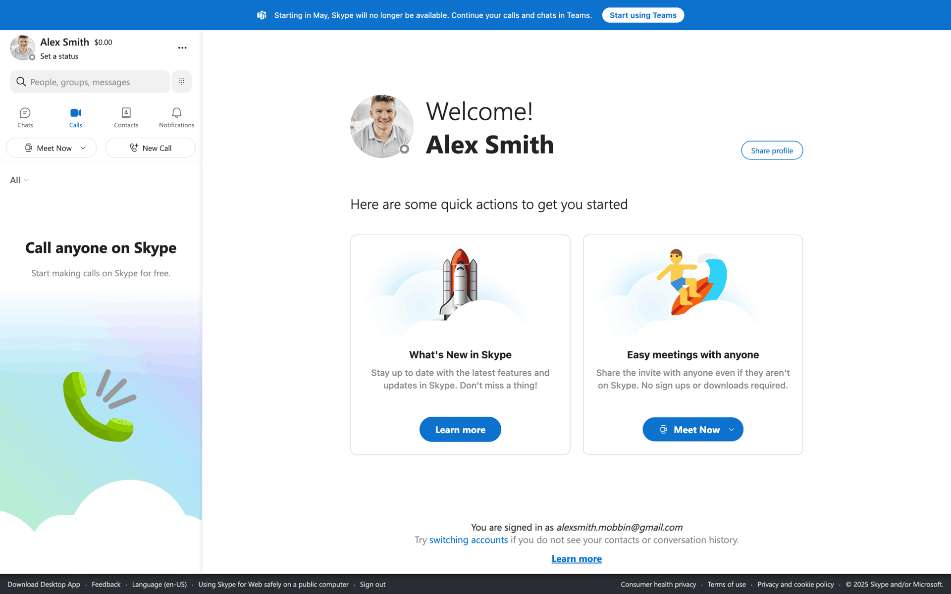951x594 pixels.
Task: Click Learn more under What's New
Action: (460, 430)
